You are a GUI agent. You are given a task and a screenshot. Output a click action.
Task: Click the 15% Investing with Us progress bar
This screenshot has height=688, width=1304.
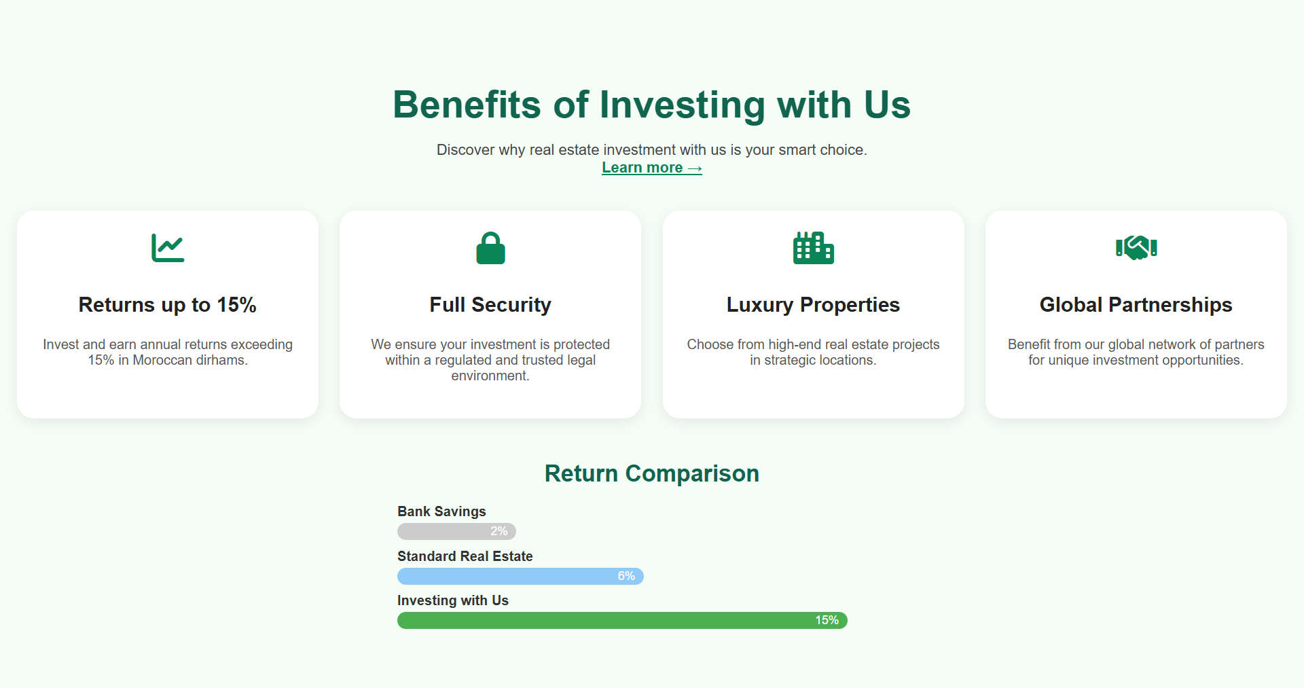point(621,620)
